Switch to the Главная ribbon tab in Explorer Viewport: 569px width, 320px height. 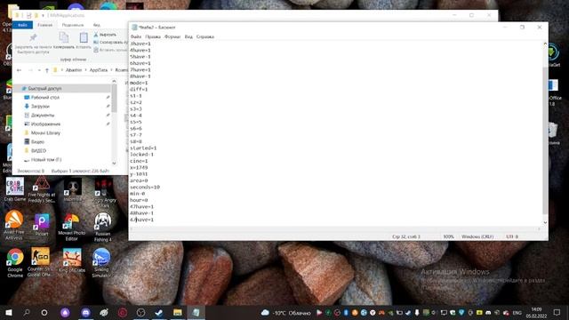click(45, 25)
